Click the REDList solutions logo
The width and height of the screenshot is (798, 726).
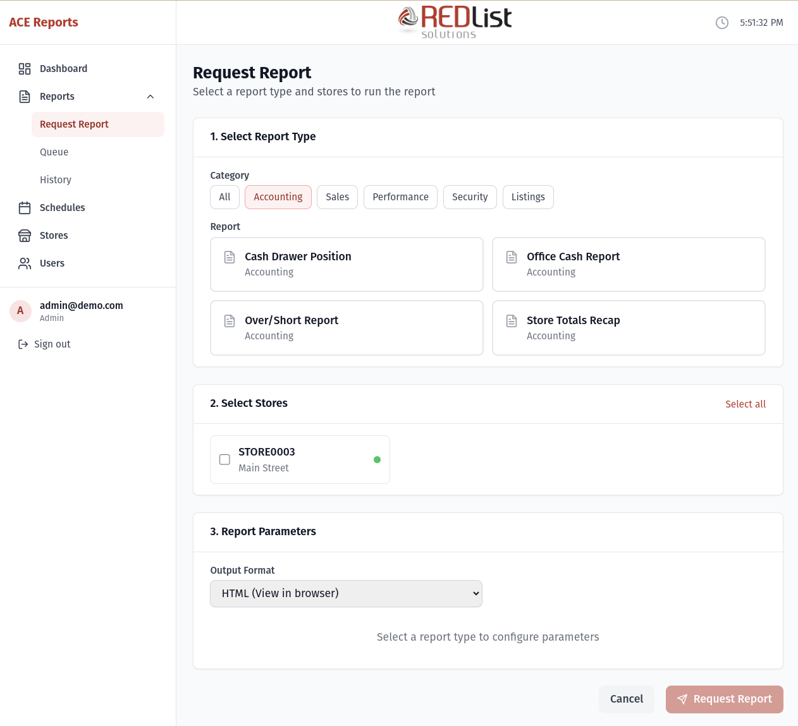[x=454, y=22]
